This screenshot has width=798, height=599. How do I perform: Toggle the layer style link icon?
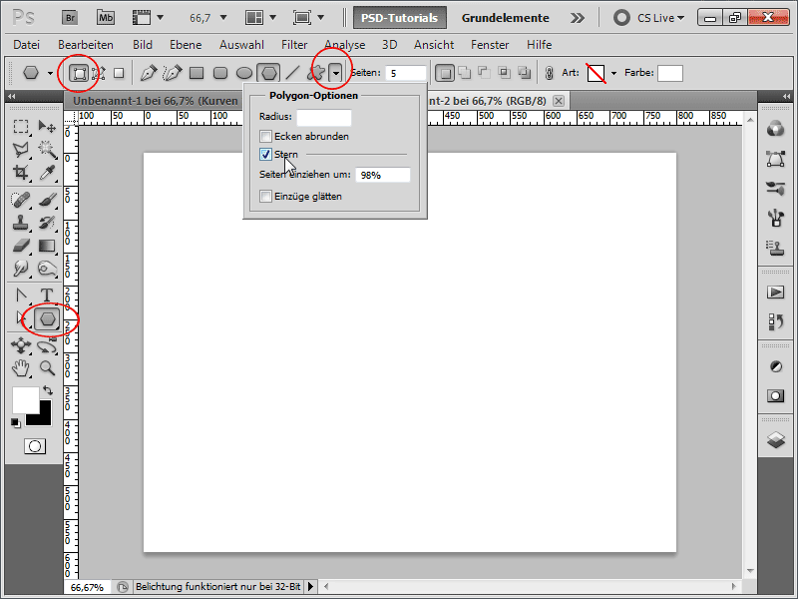(x=549, y=73)
